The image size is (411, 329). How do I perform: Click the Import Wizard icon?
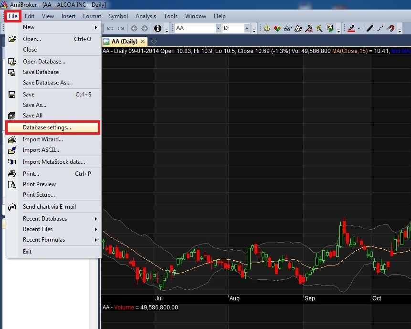(x=12, y=139)
